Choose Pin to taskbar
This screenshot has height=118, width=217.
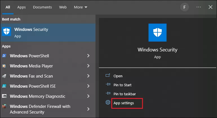[x=125, y=94]
